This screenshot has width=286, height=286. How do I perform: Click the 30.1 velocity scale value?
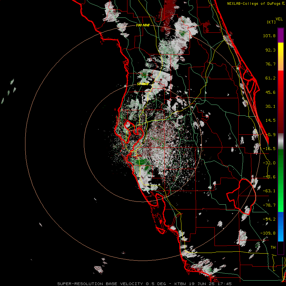270,106
